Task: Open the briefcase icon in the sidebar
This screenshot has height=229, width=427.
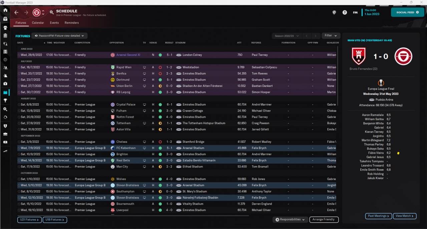Action: (x=5, y=134)
